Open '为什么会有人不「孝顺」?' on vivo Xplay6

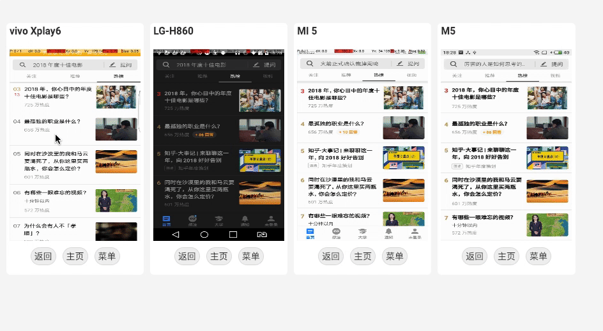(50, 229)
